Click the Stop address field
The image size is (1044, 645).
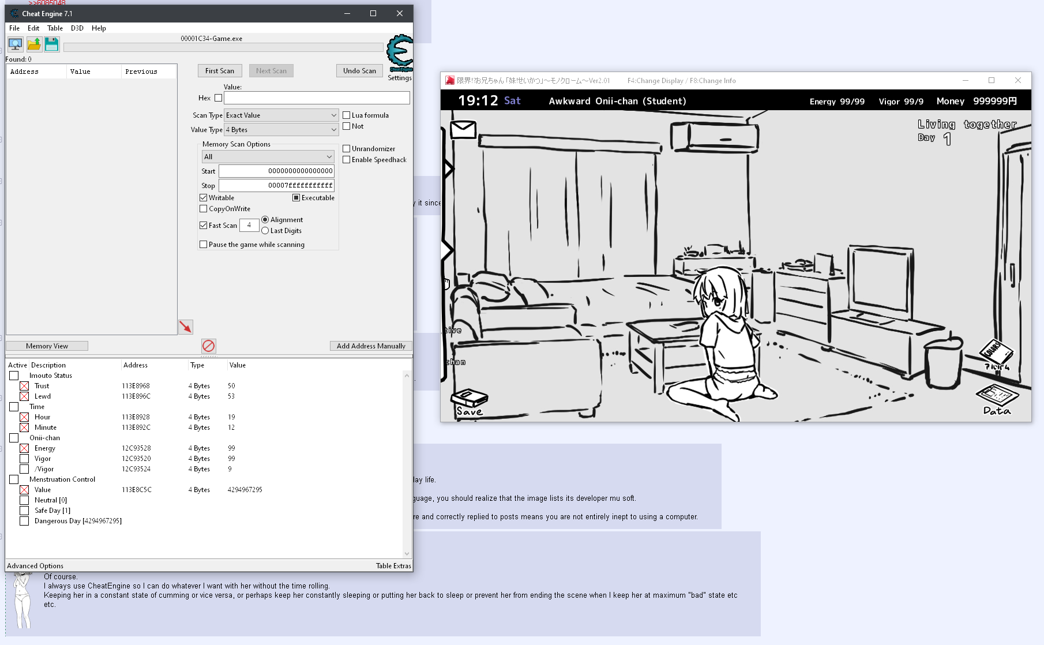(x=276, y=186)
